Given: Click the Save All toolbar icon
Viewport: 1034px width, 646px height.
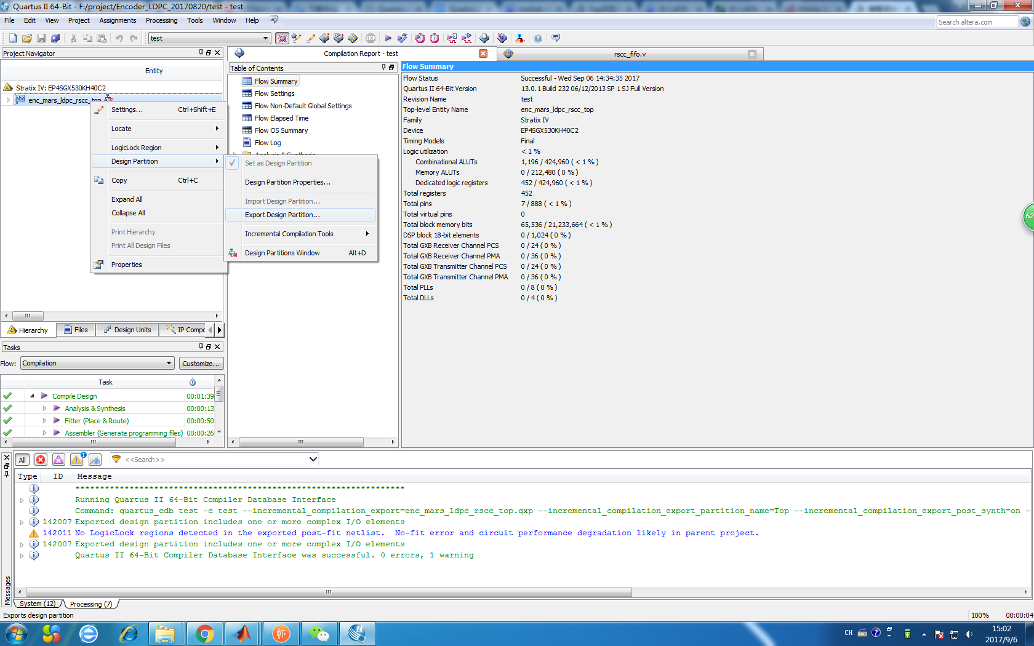Looking at the screenshot, I should coord(55,38).
